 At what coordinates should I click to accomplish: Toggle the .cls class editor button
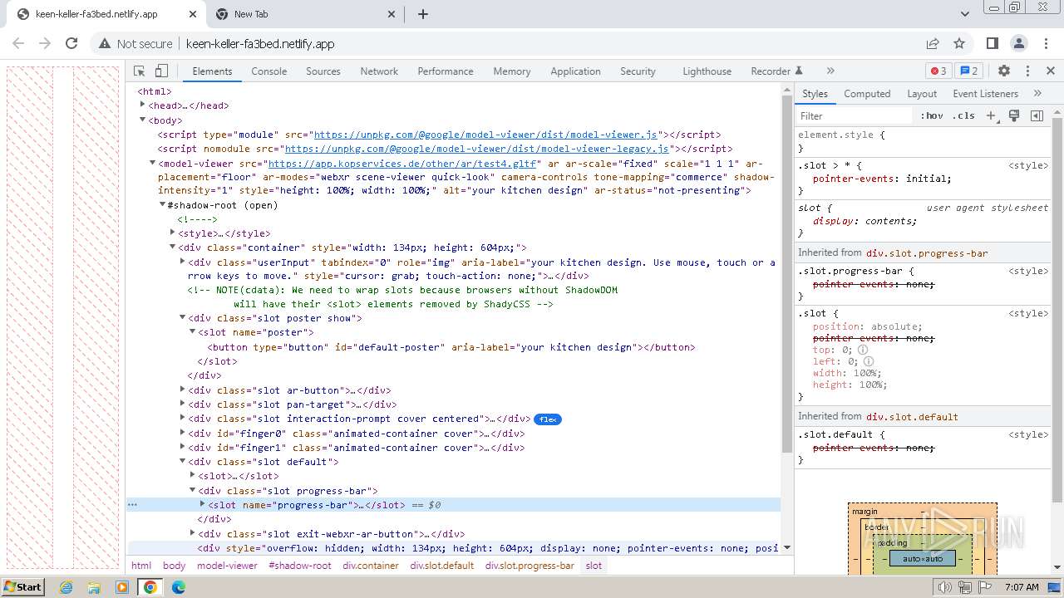tap(963, 116)
